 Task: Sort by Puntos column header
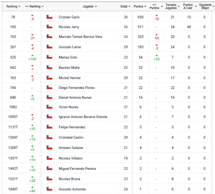point(140,6)
